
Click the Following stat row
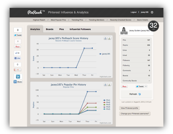coord(136,65)
